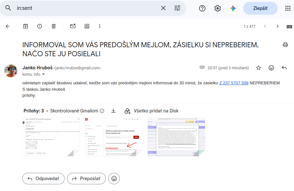Click the Odpovedať button
The image size is (294, 191).
coord(43,179)
